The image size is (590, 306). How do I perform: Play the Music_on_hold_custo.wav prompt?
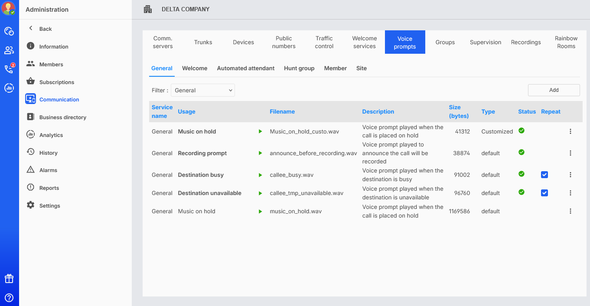(260, 131)
